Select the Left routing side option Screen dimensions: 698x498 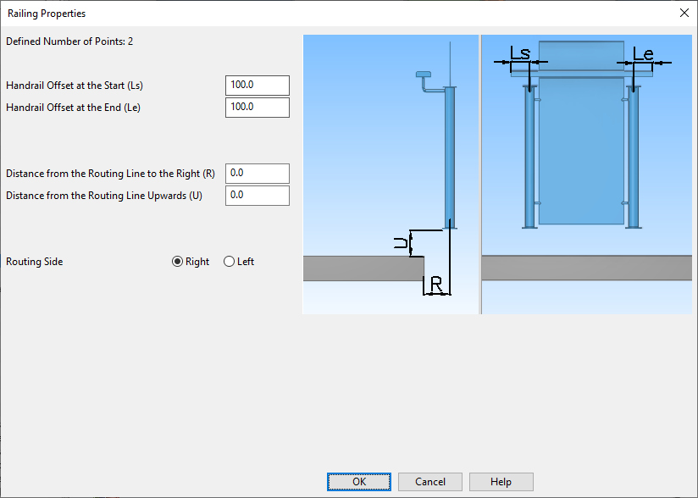click(x=239, y=262)
